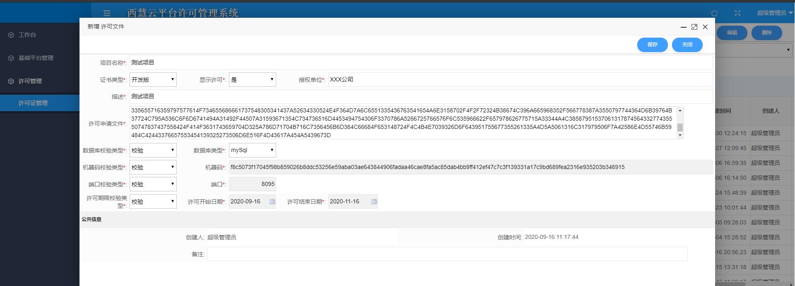This screenshot has width=795, height=286.
Task: Maximize the 新增 许可文件 dialog
Action: 694,27
